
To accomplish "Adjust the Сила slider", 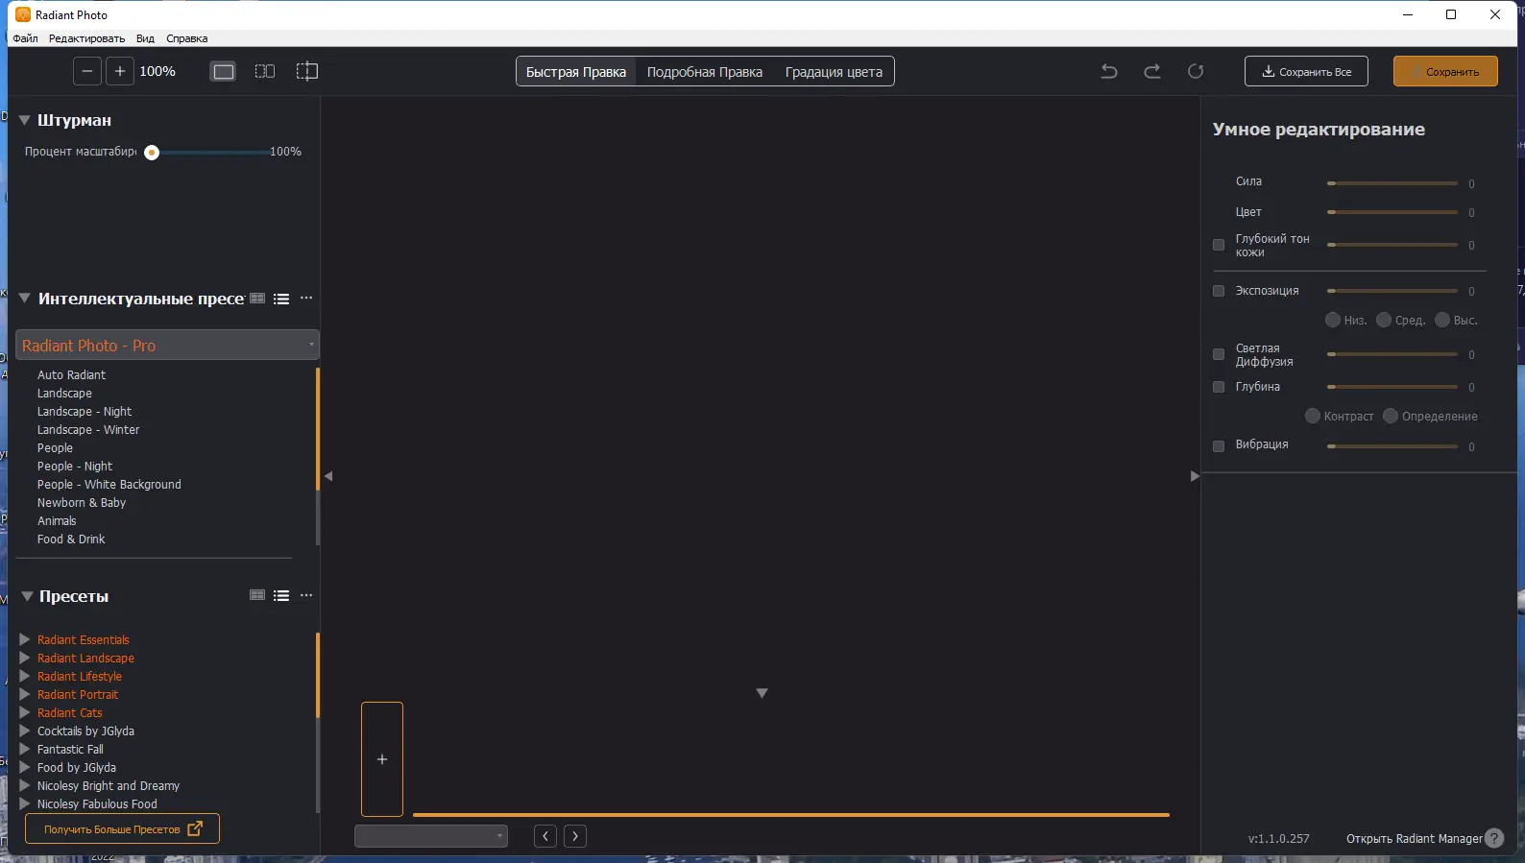I will [1392, 182].
